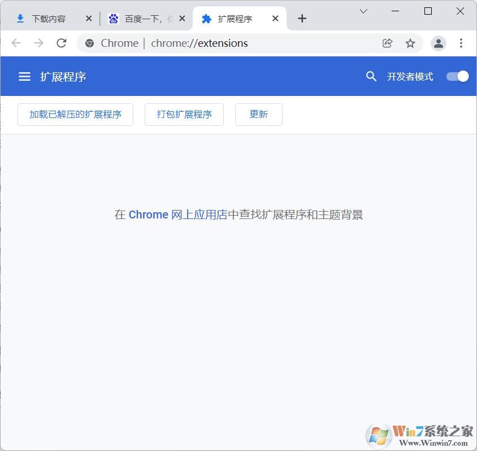477x451 pixels.
Task: Click the forward navigation arrow
Action: point(38,43)
